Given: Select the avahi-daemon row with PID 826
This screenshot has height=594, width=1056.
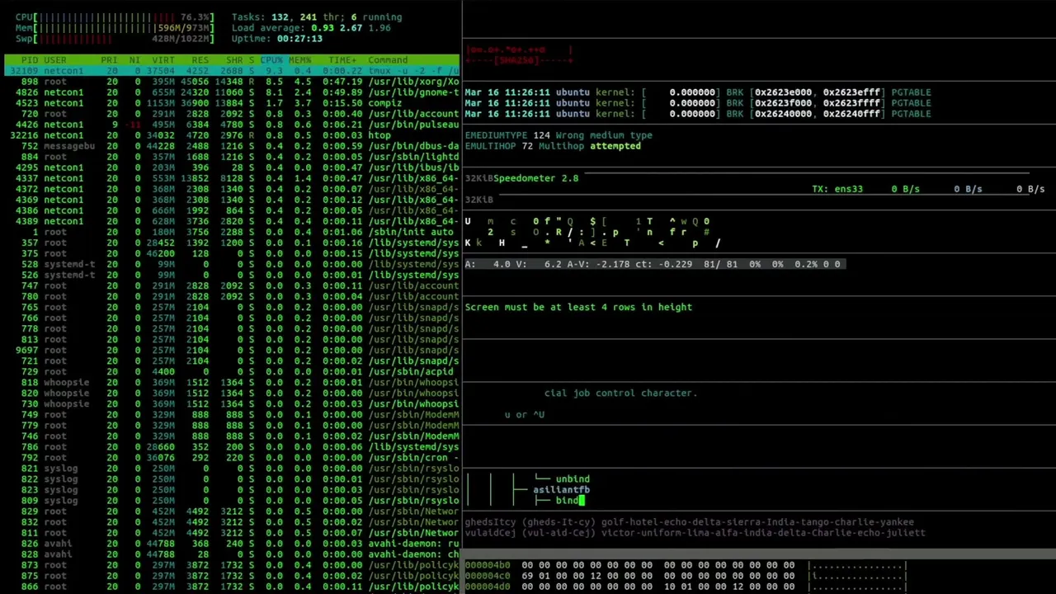Looking at the screenshot, I should click(x=232, y=543).
